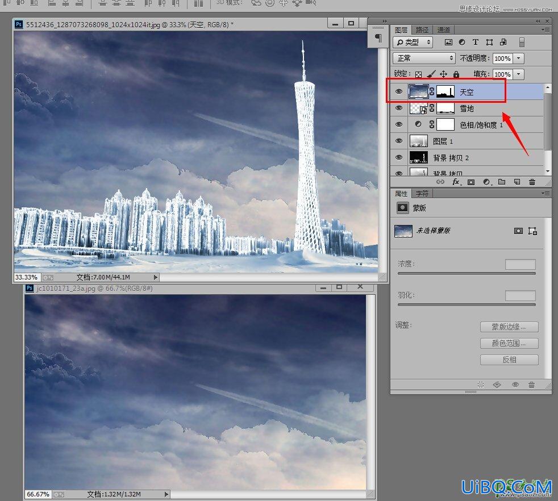Open the 填充 fill slider arrow

518,74
